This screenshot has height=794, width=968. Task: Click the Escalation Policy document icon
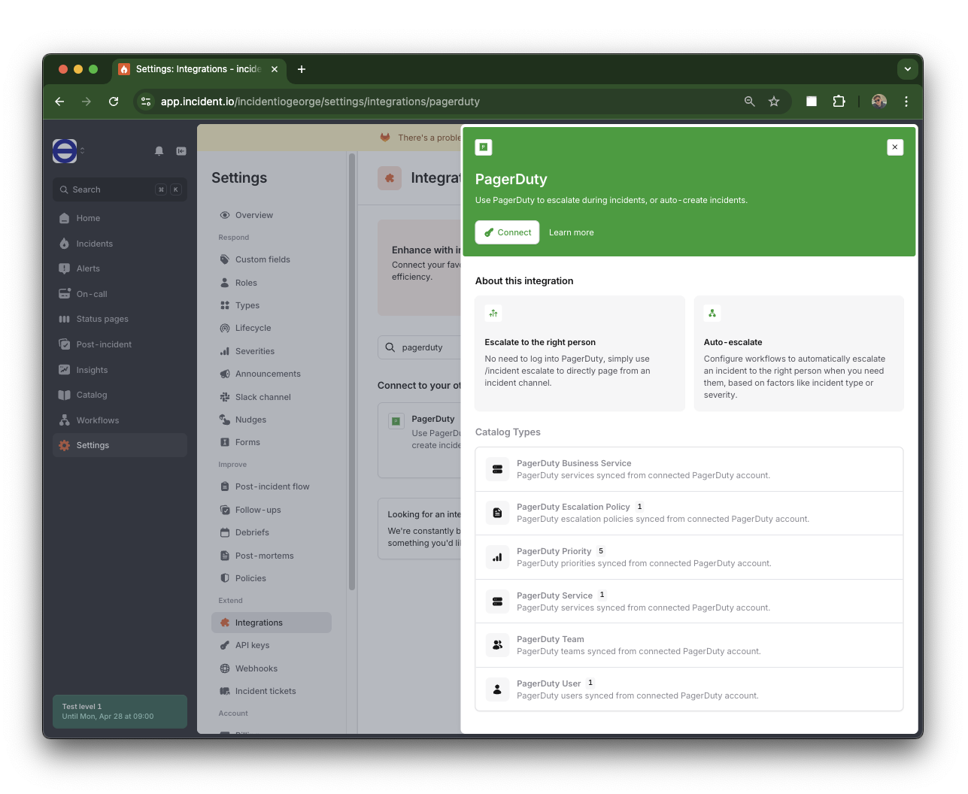click(x=497, y=513)
